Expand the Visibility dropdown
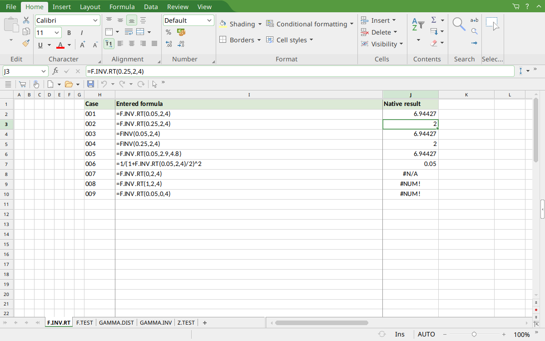 coord(401,44)
